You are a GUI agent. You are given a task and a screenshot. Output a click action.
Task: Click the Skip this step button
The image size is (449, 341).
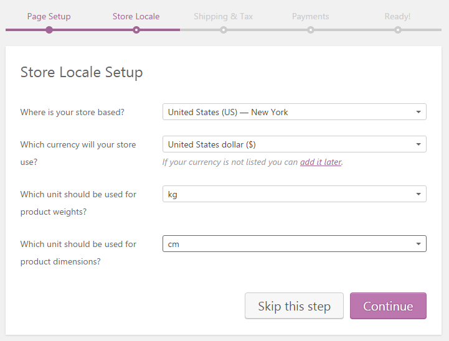click(294, 306)
